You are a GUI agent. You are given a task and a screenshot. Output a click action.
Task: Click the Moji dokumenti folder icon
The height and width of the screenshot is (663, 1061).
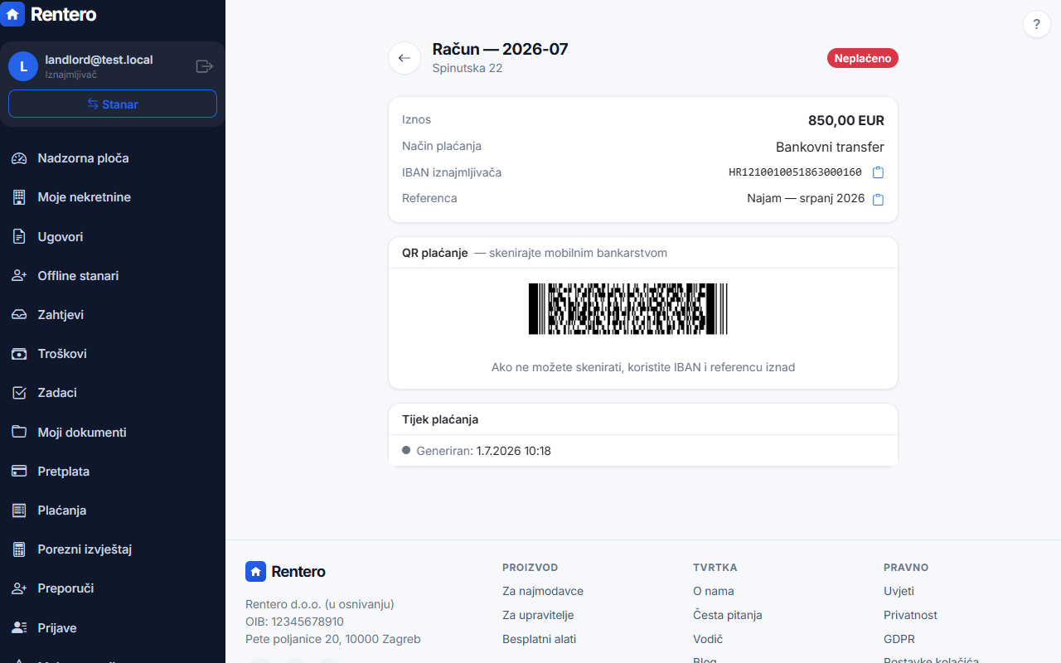(19, 432)
